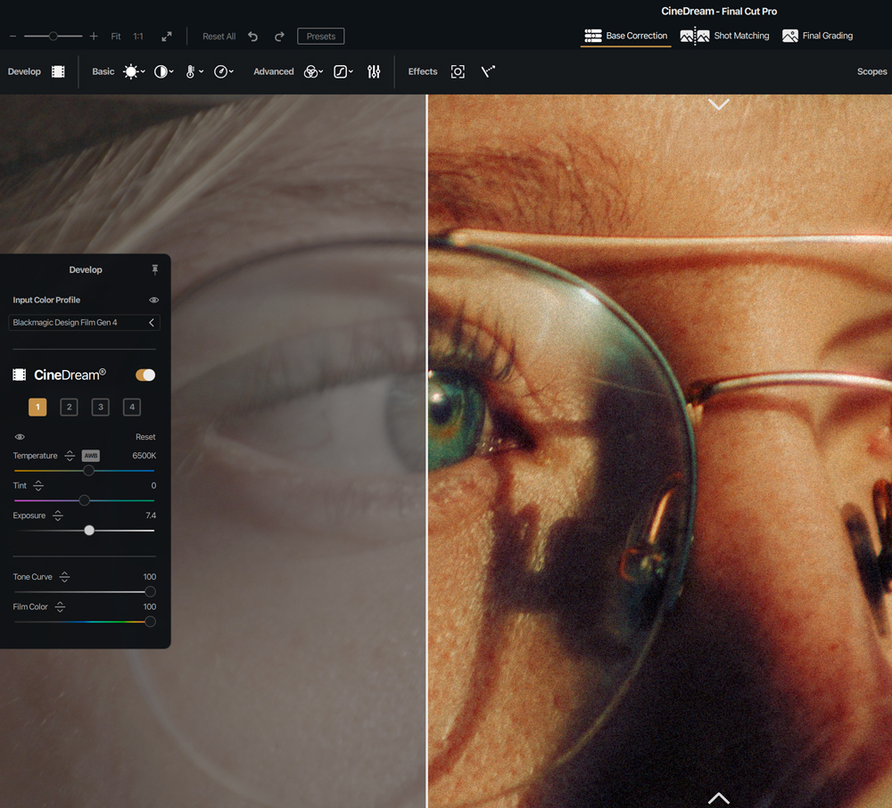Click the undo arrow in top bar
Viewport: 892px width, 808px height.
(x=252, y=37)
